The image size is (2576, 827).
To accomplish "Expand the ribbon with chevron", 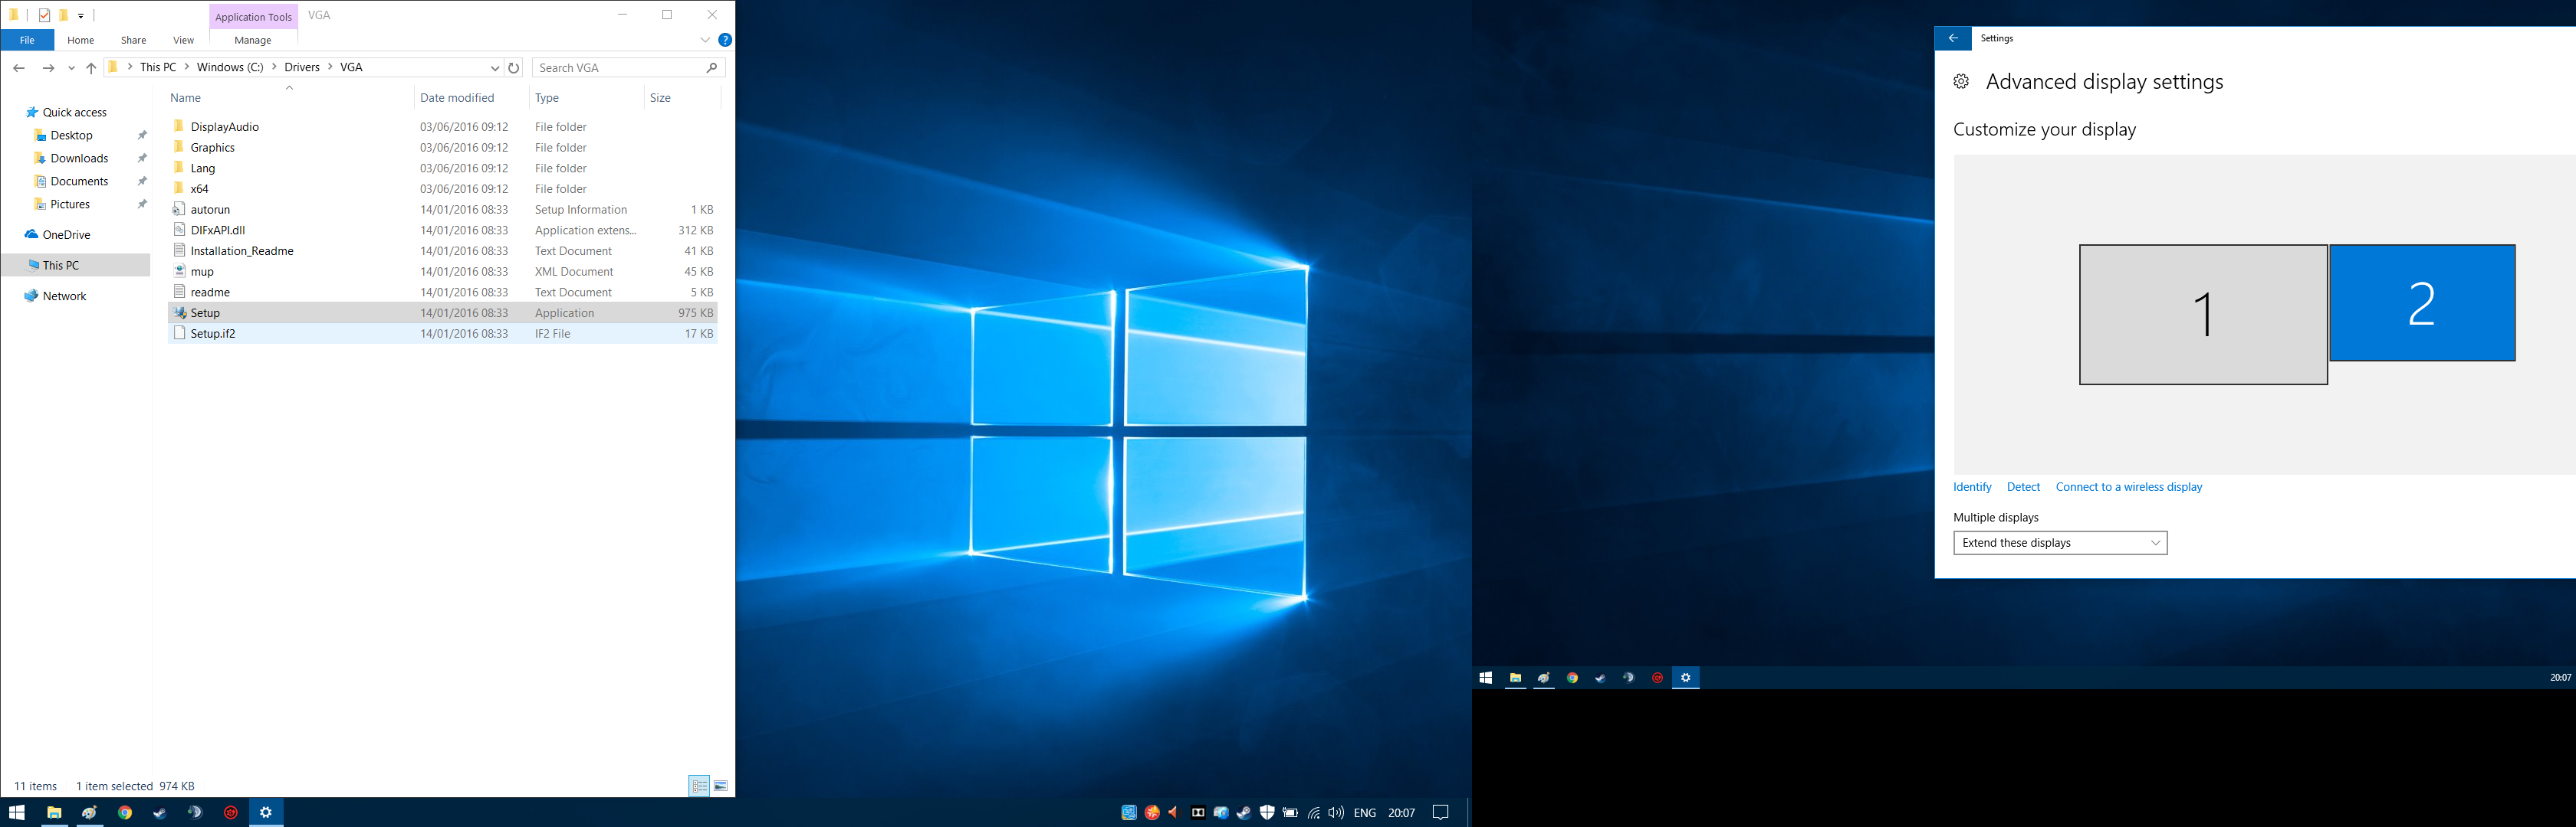I will click(x=705, y=40).
